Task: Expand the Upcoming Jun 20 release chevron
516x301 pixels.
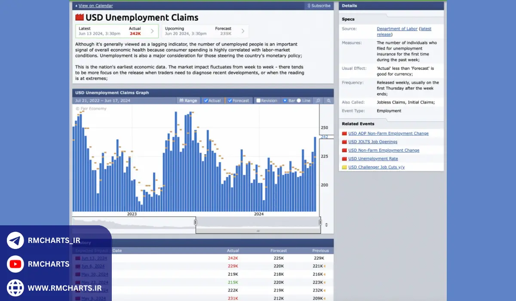Action: [x=243, y=31]
